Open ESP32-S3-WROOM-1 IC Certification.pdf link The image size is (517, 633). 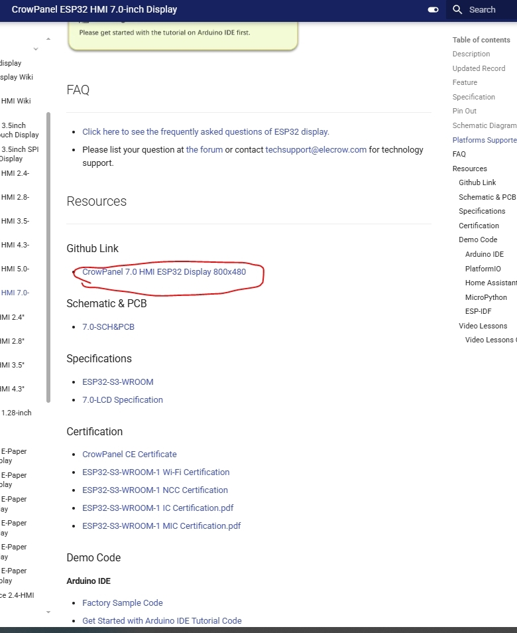158,508
